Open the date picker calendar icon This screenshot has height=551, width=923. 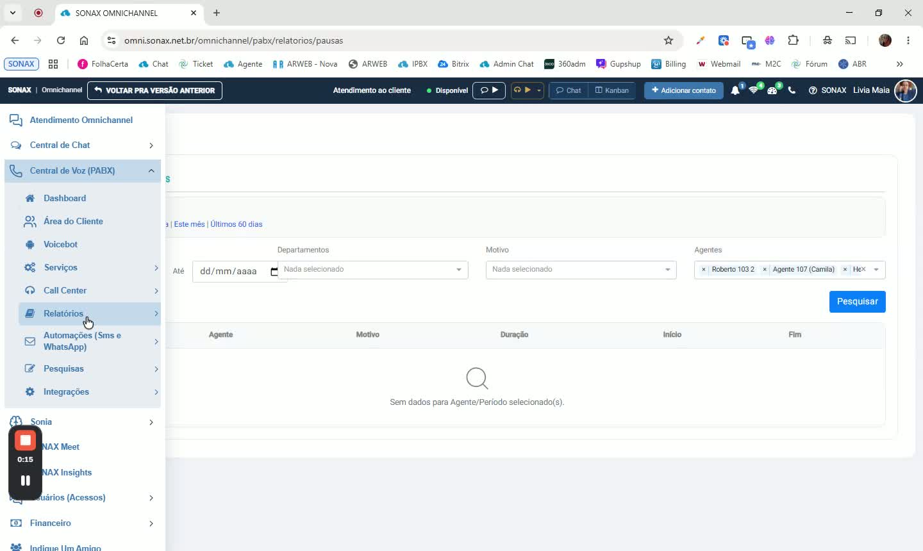pyautogui.click(x=274, y=271)
